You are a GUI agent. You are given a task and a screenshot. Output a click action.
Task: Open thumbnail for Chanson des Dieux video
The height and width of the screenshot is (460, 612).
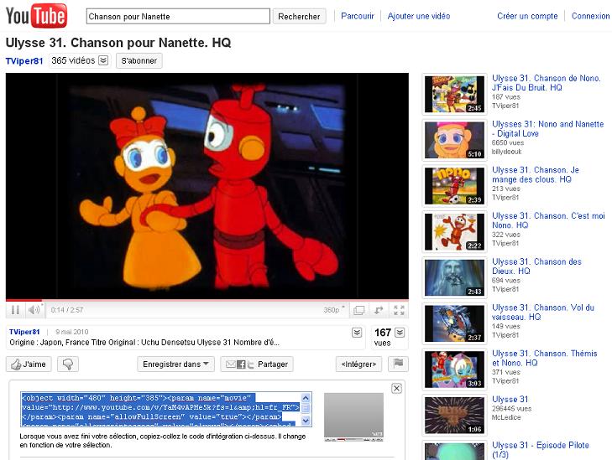(454, 277)
